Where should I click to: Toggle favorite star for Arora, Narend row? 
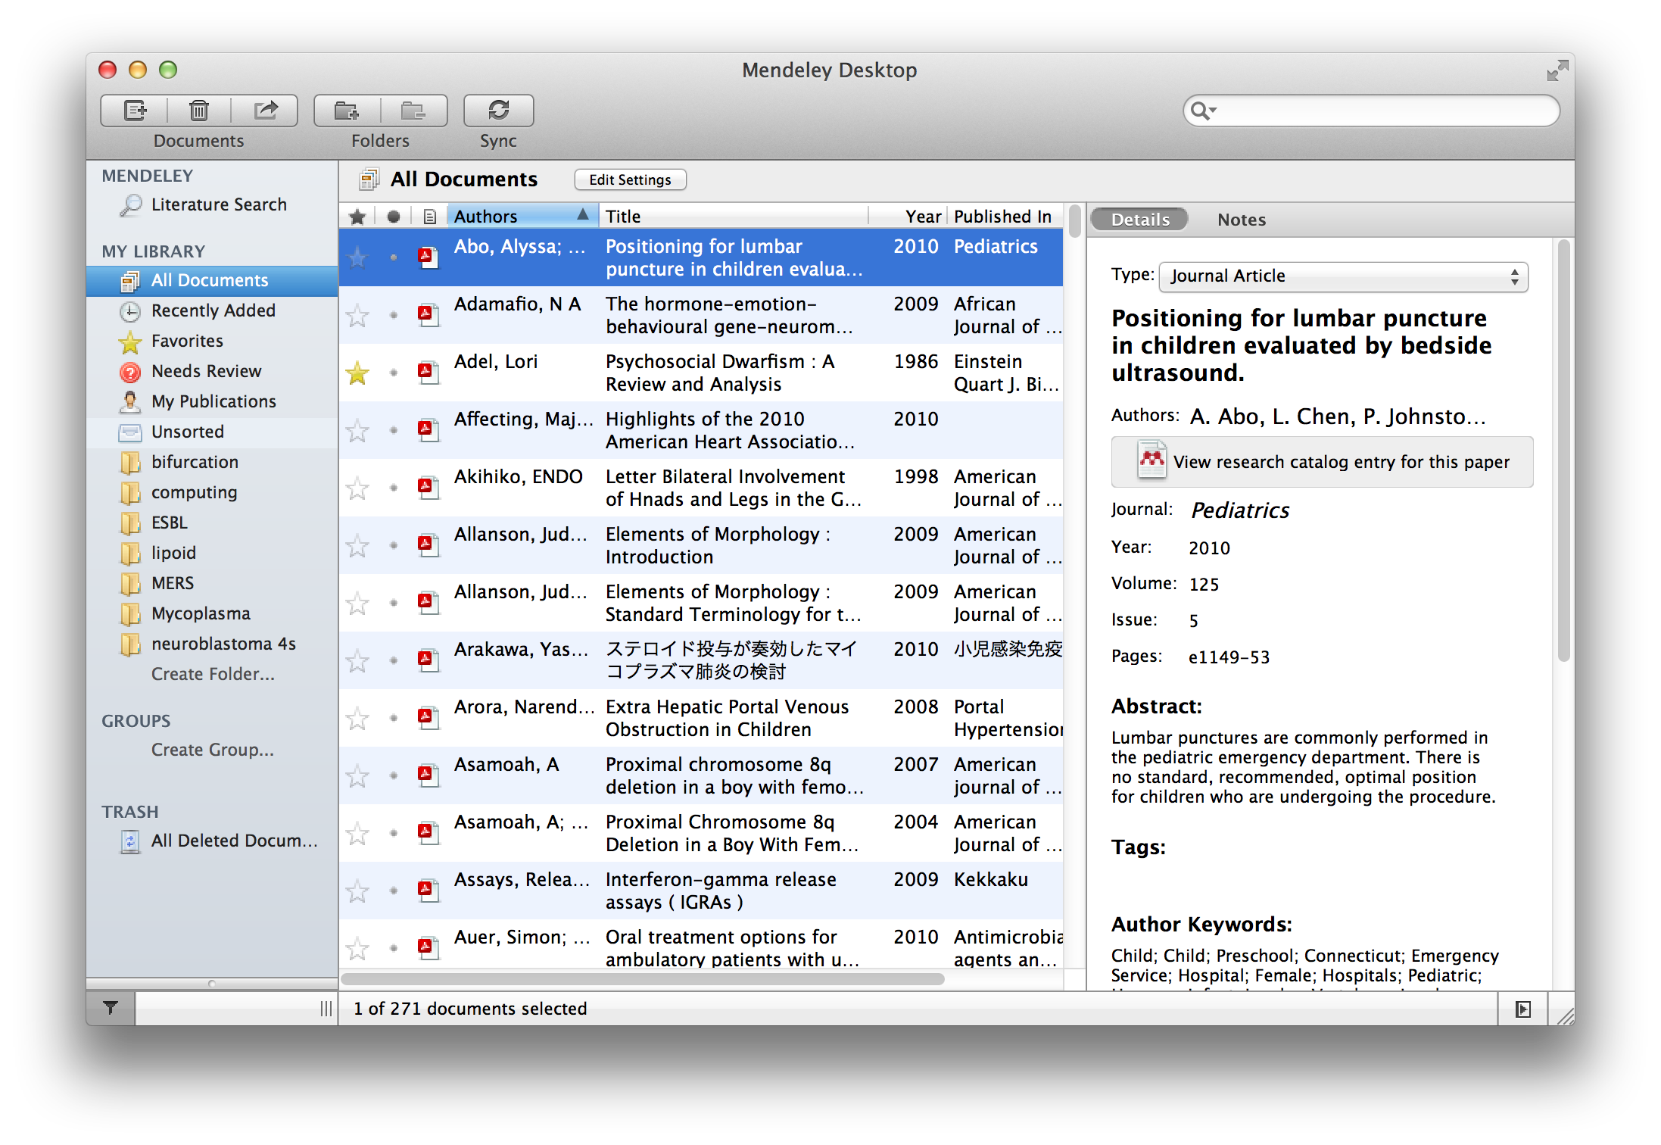357,719
